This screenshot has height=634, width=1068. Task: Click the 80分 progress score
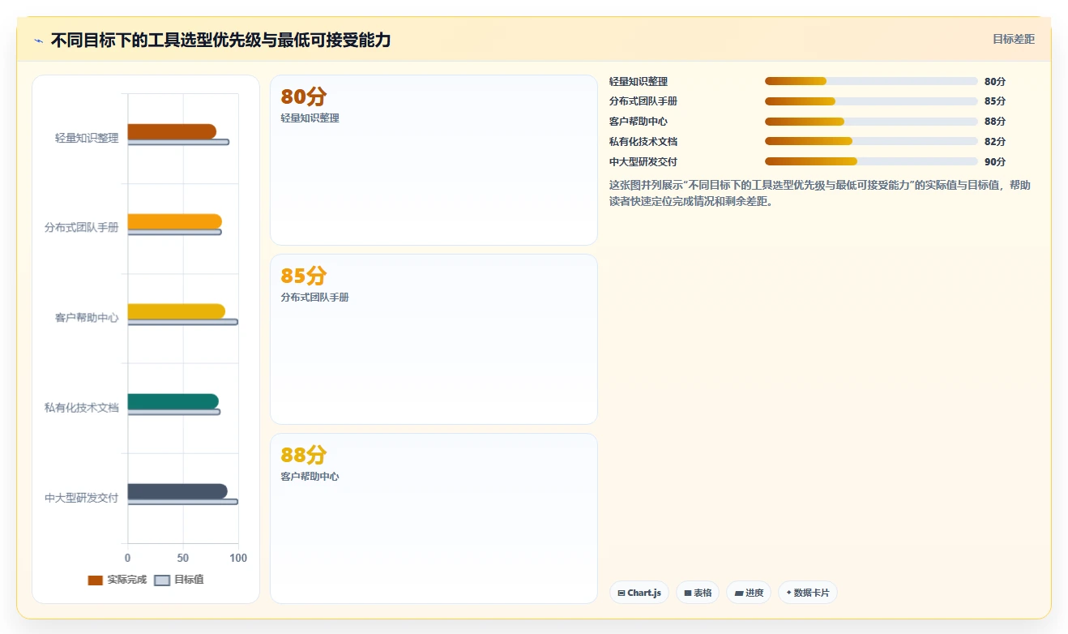(x=995, y=81)
